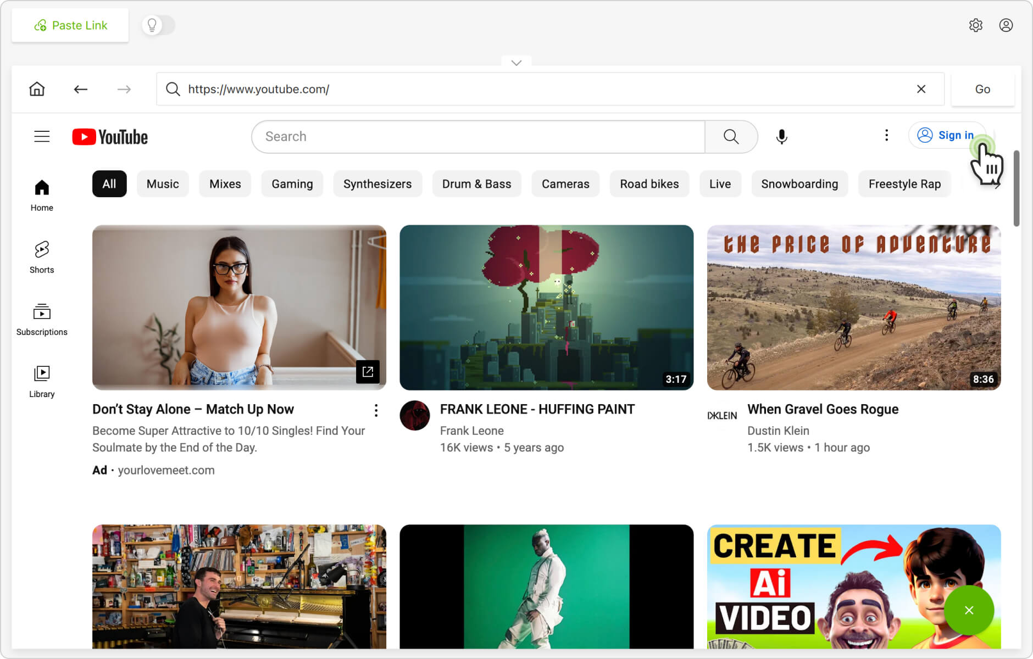
Task: Click the browser back arrow
Action: coord(80,89)
